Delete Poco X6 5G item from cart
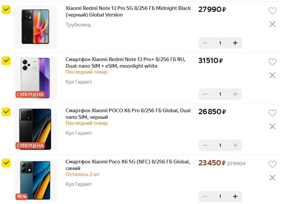This screenshot has width=282, height=204. point(272,178)
